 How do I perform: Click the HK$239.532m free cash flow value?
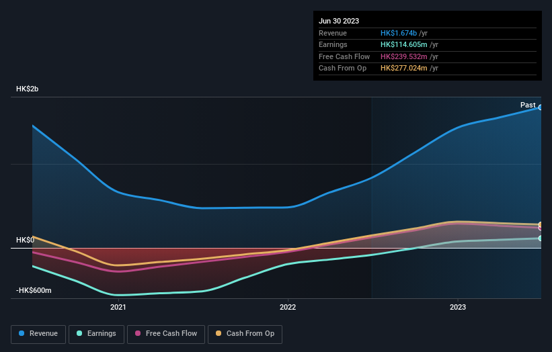point(404,56)
